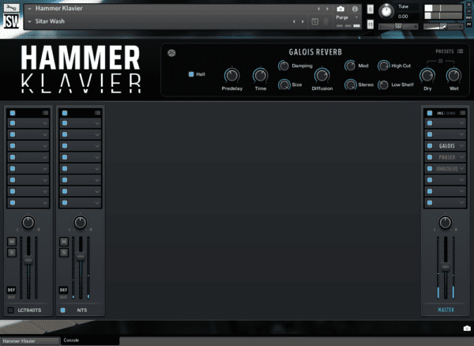
Task: Click the Stereo knob
Action: coord(350,85)
